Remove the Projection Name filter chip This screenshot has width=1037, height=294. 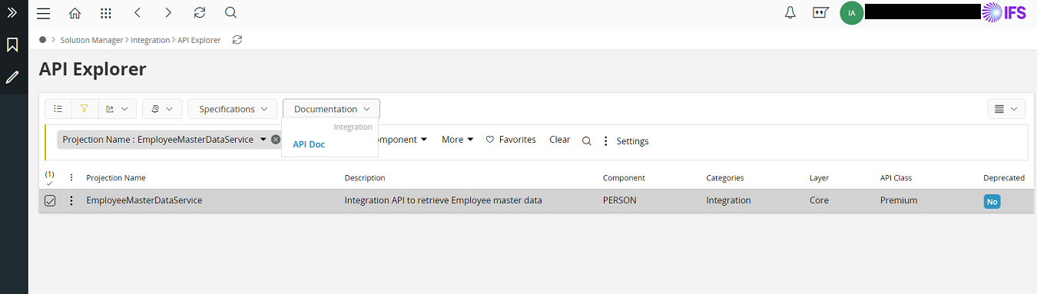276,140
